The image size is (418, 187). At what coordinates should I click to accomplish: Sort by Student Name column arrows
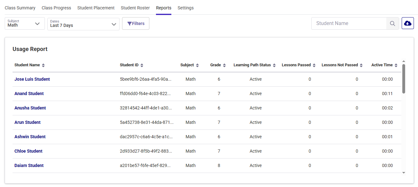tap(43, 65)
